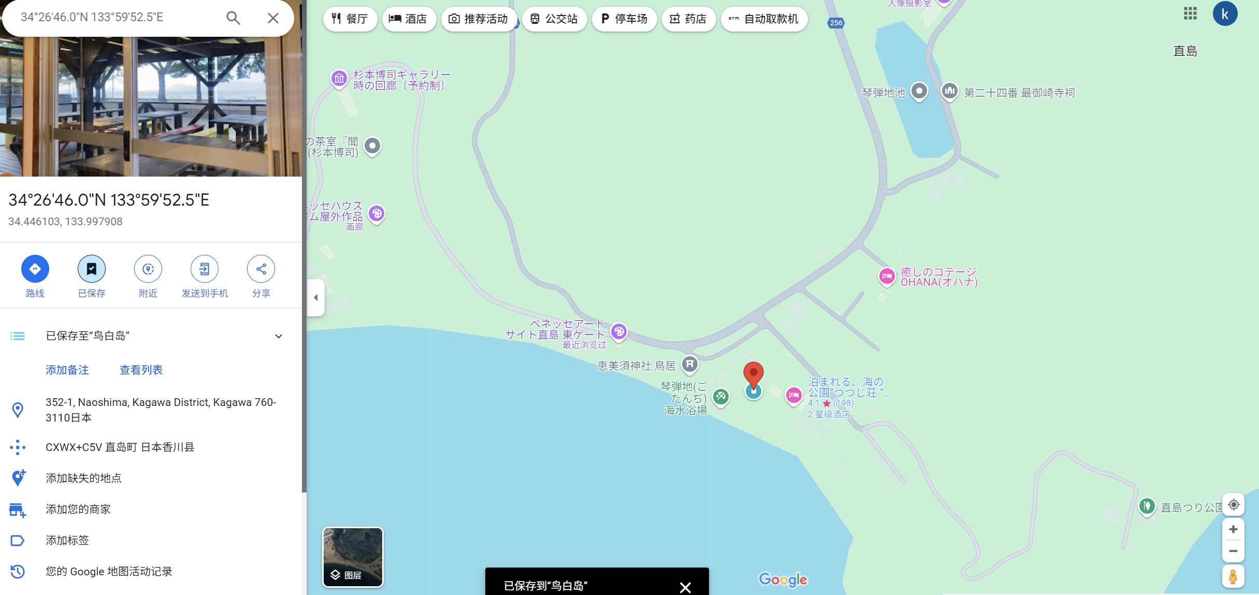
Task: Click 添加缺失的地点
Action: [151, 478]
